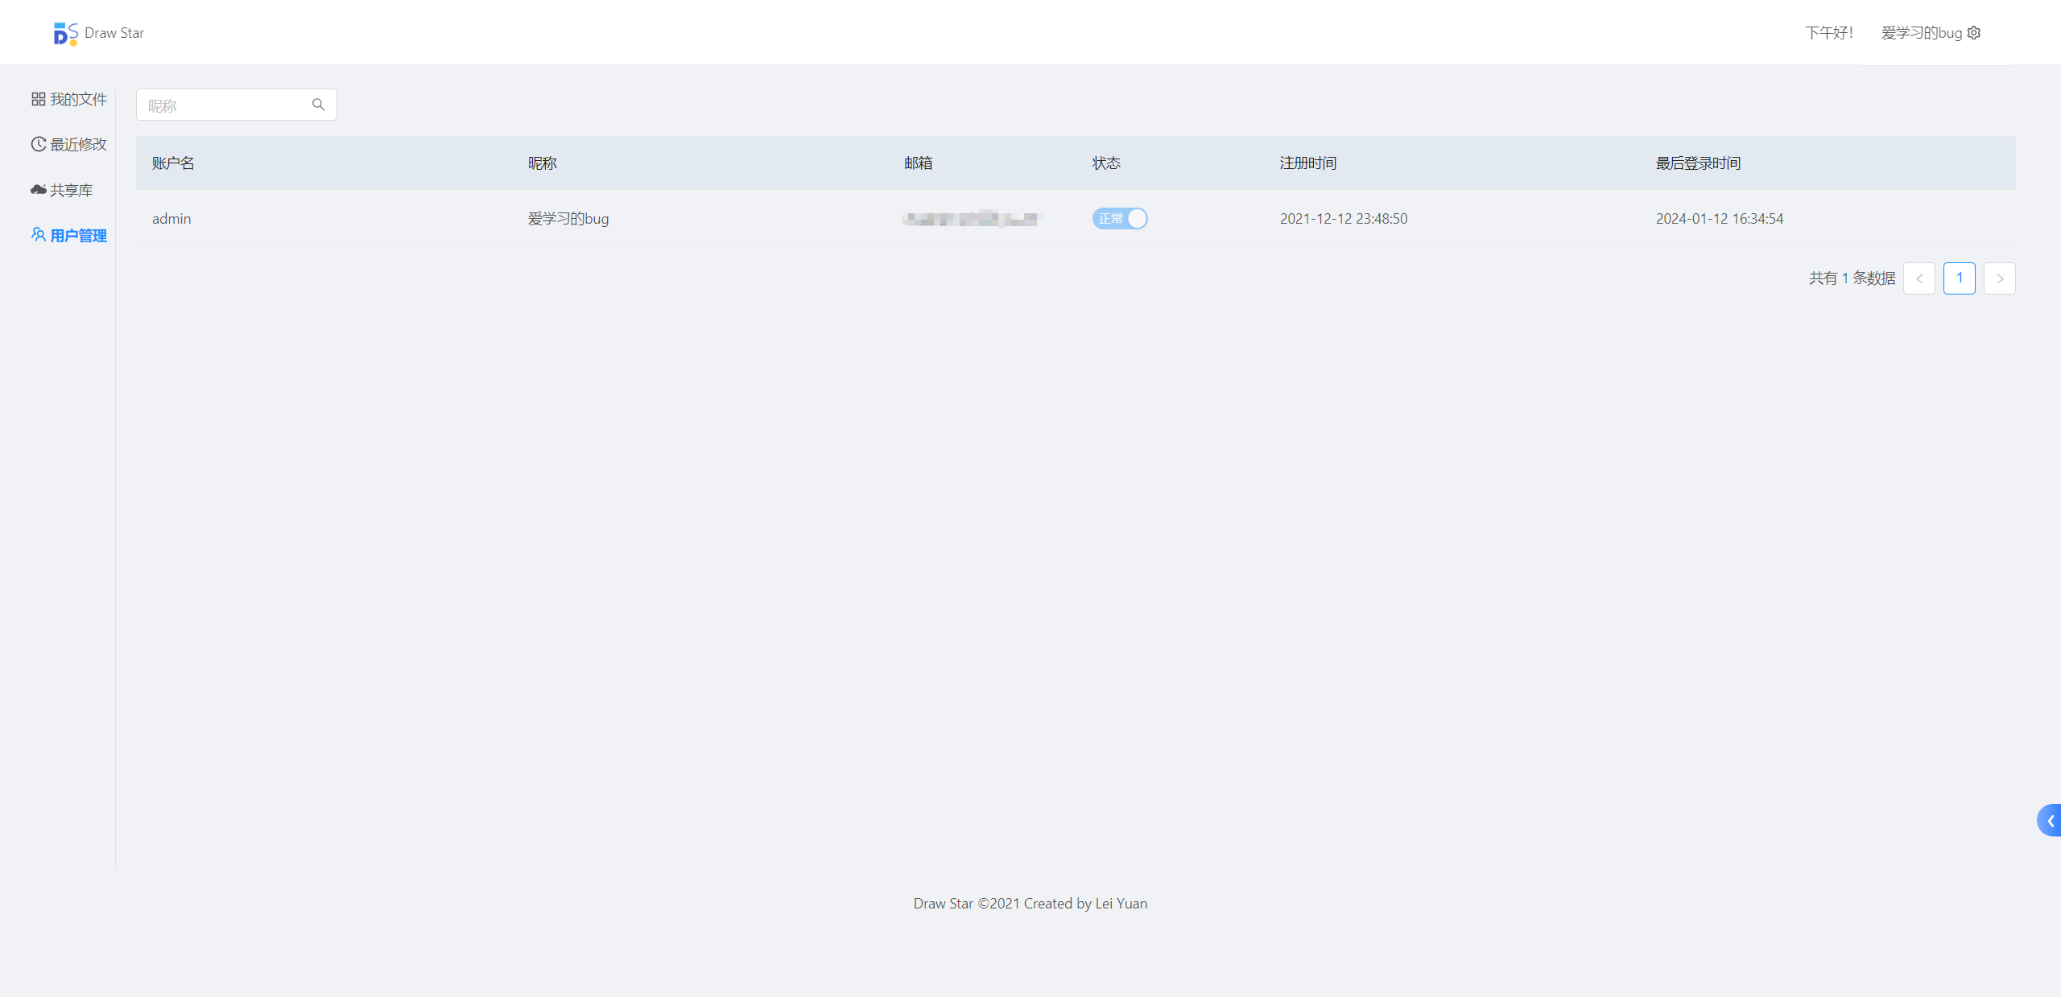This screenshot has width=2061, height=997.
Task: Click the 邮箱 column header
Action: (919, 163)
